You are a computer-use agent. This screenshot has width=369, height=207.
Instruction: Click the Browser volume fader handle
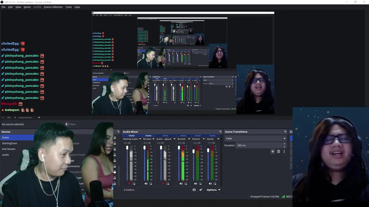click(x=179, y=148)
